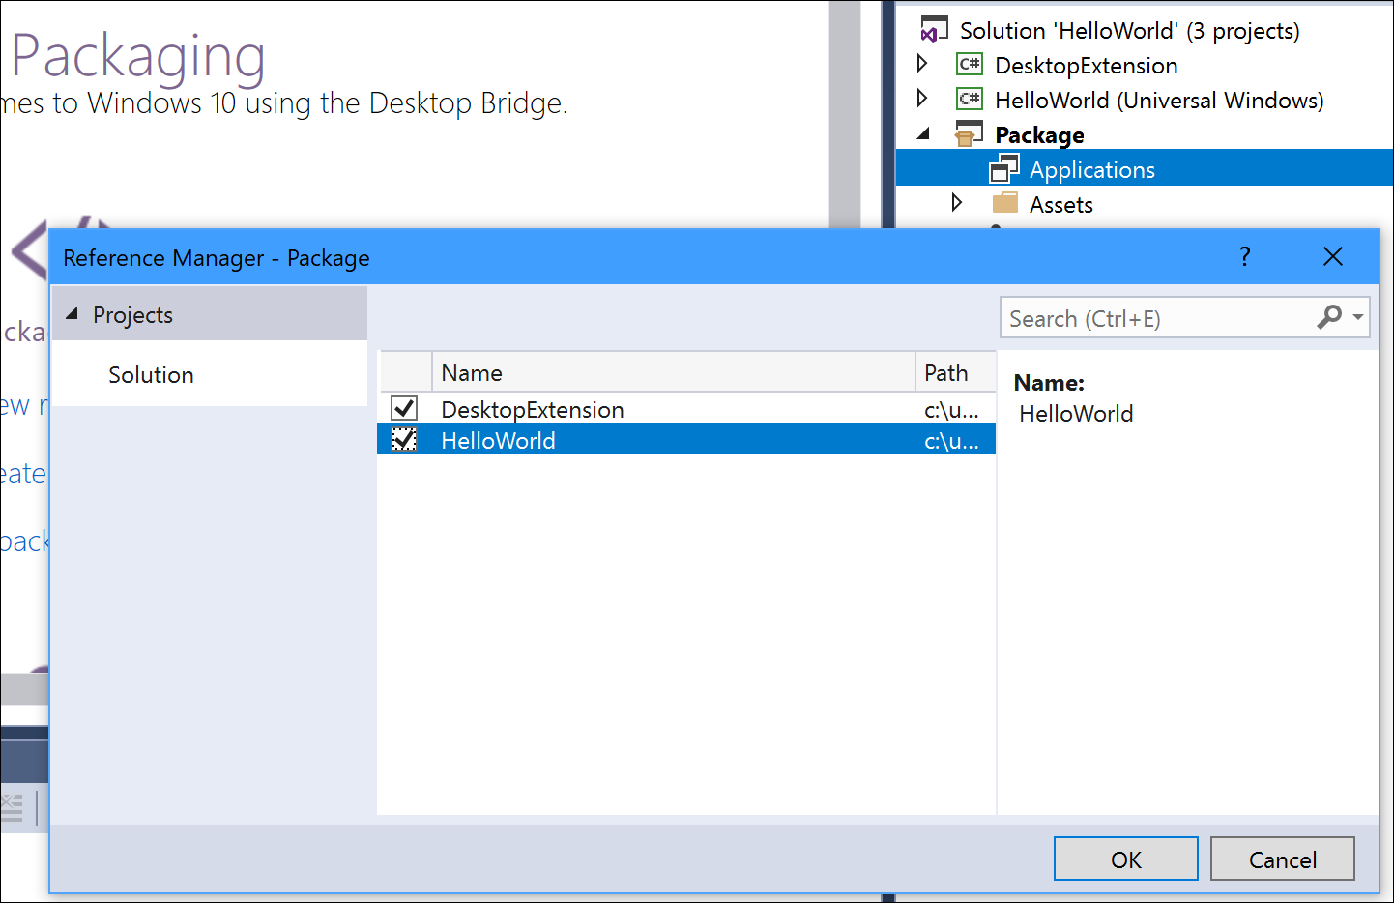Open the search options dropdown arrow
Viewport: 1394px width, 903px height.
click(1357, 317)
